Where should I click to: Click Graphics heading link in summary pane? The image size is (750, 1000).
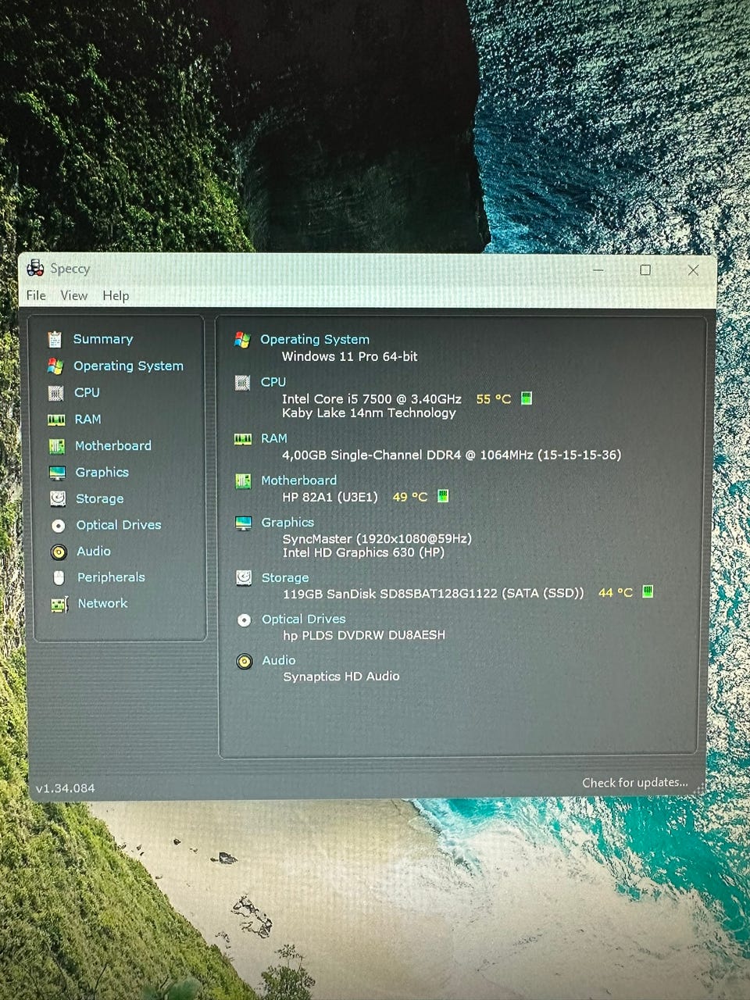(287, 523)
